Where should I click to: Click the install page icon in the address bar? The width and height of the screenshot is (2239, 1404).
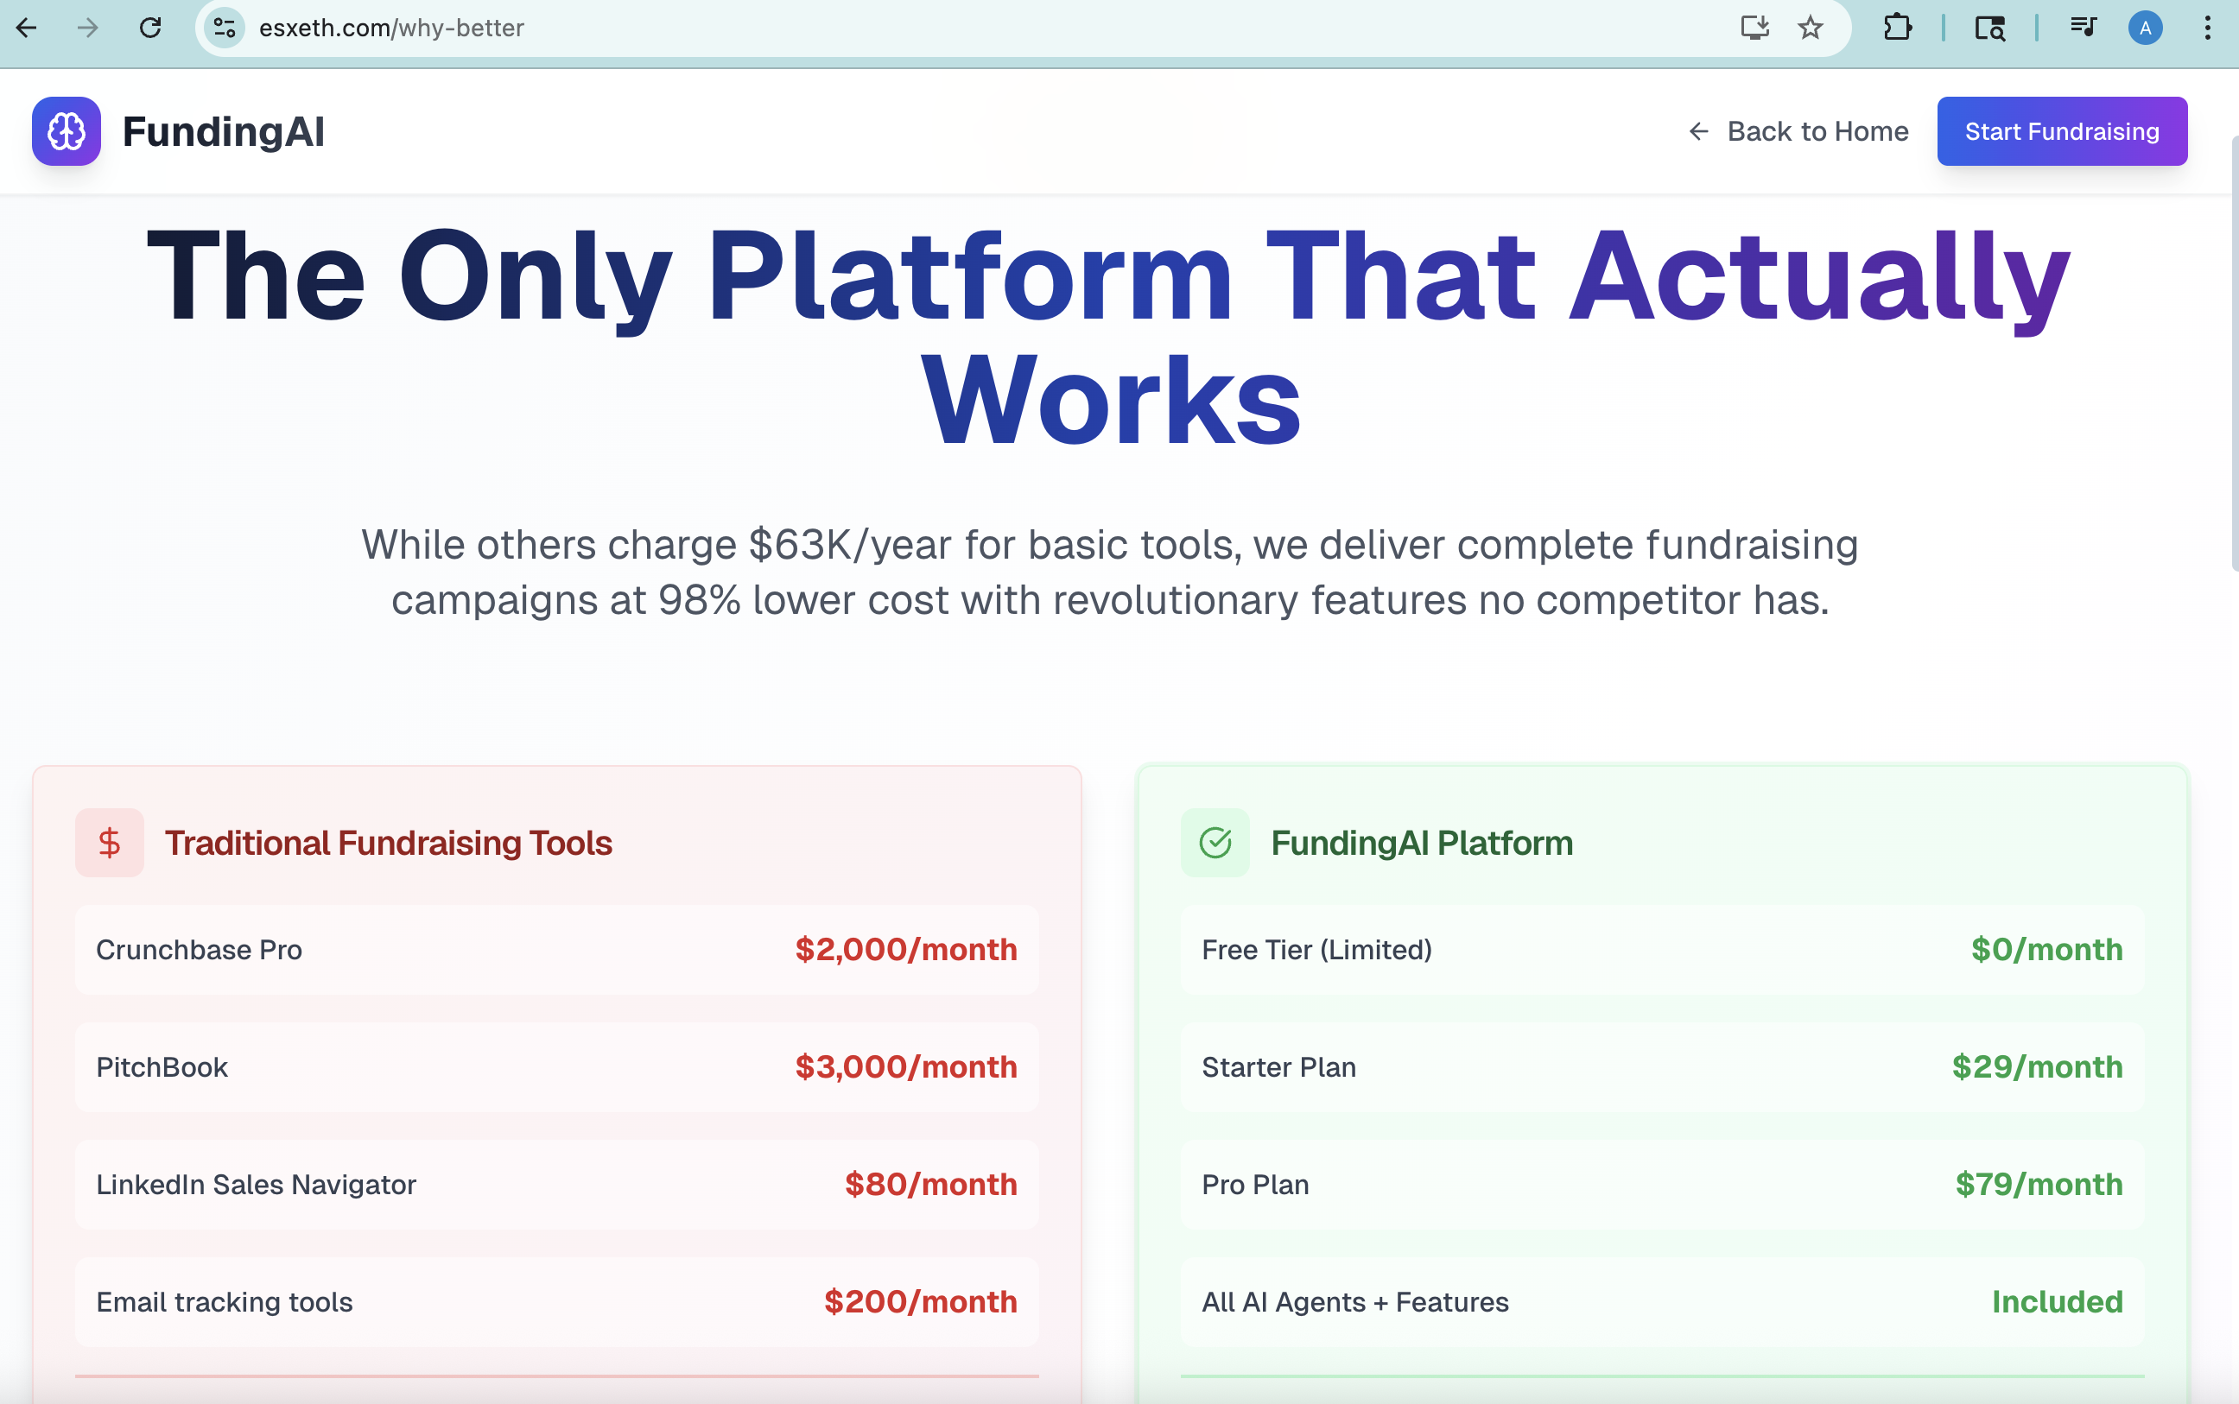pos(1752,28)
